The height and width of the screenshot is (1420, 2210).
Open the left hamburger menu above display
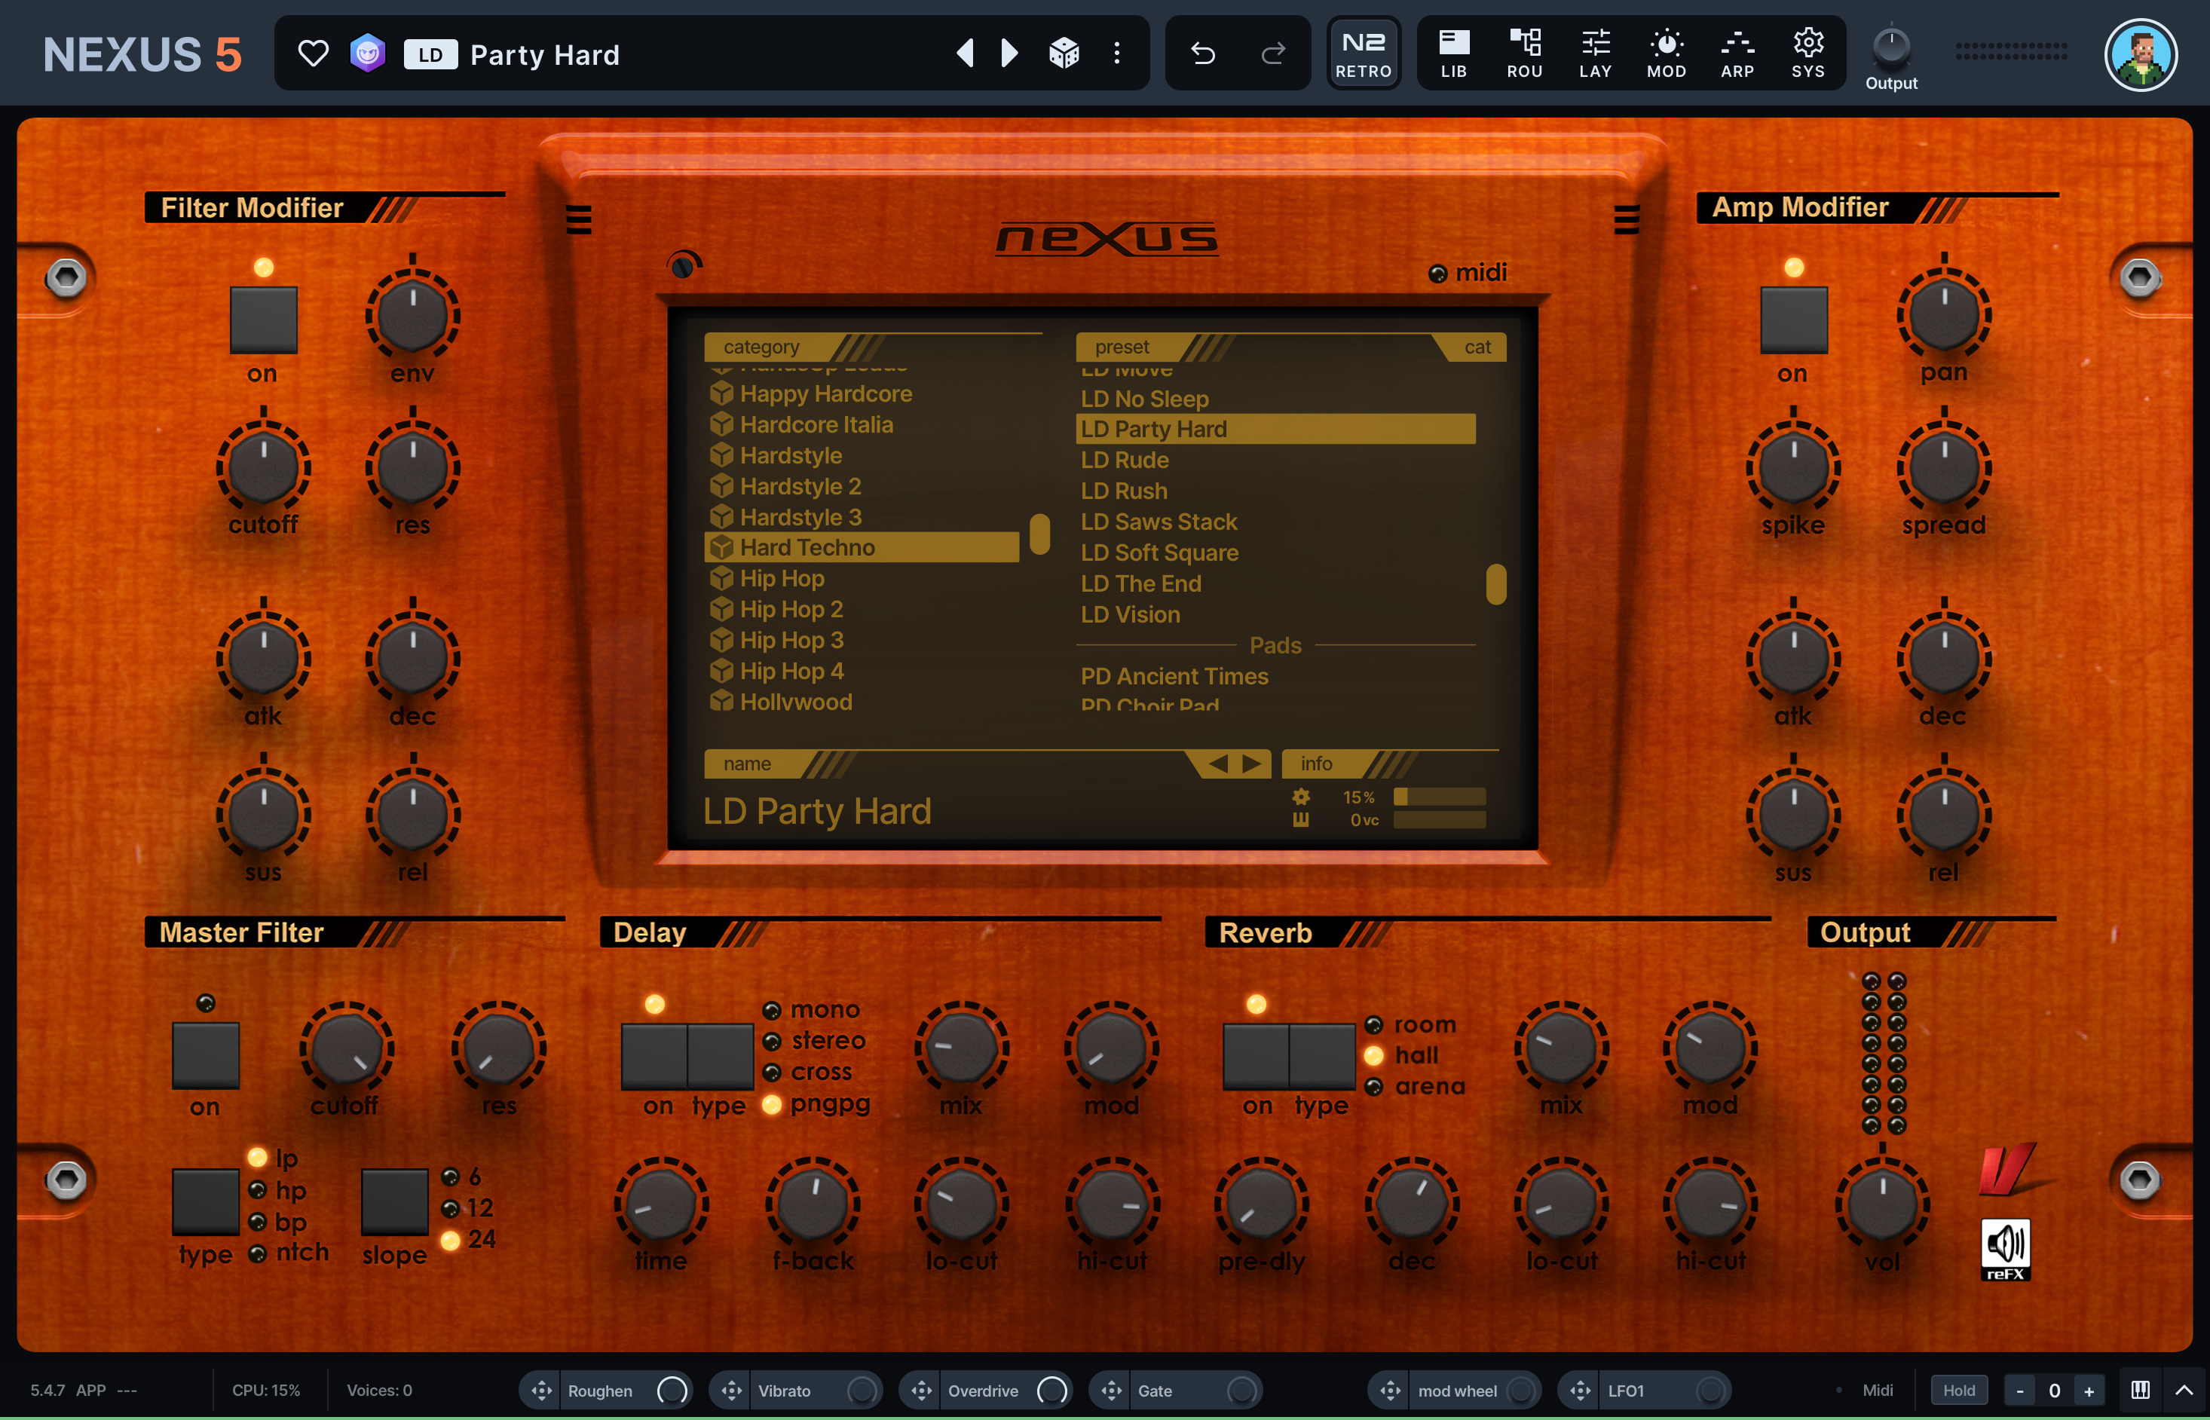(578, 219)
